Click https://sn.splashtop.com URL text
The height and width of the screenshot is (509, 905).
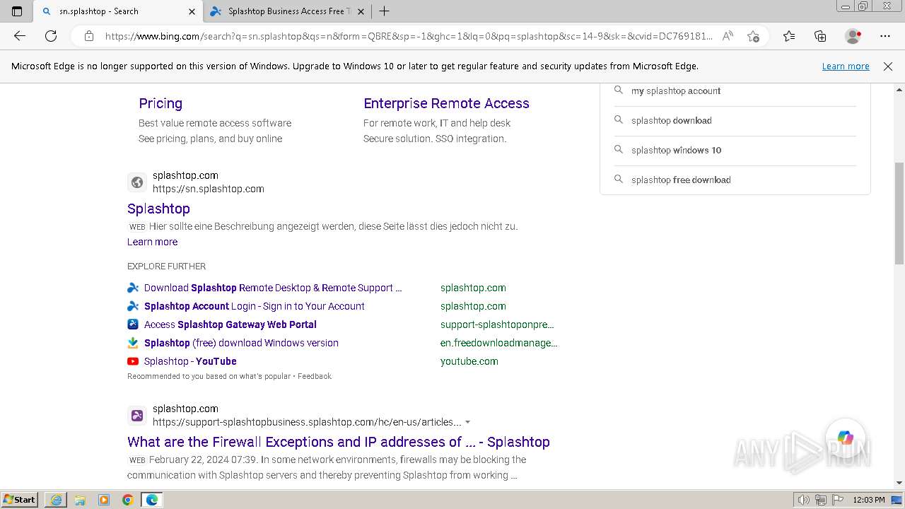(x=209, y=189)
